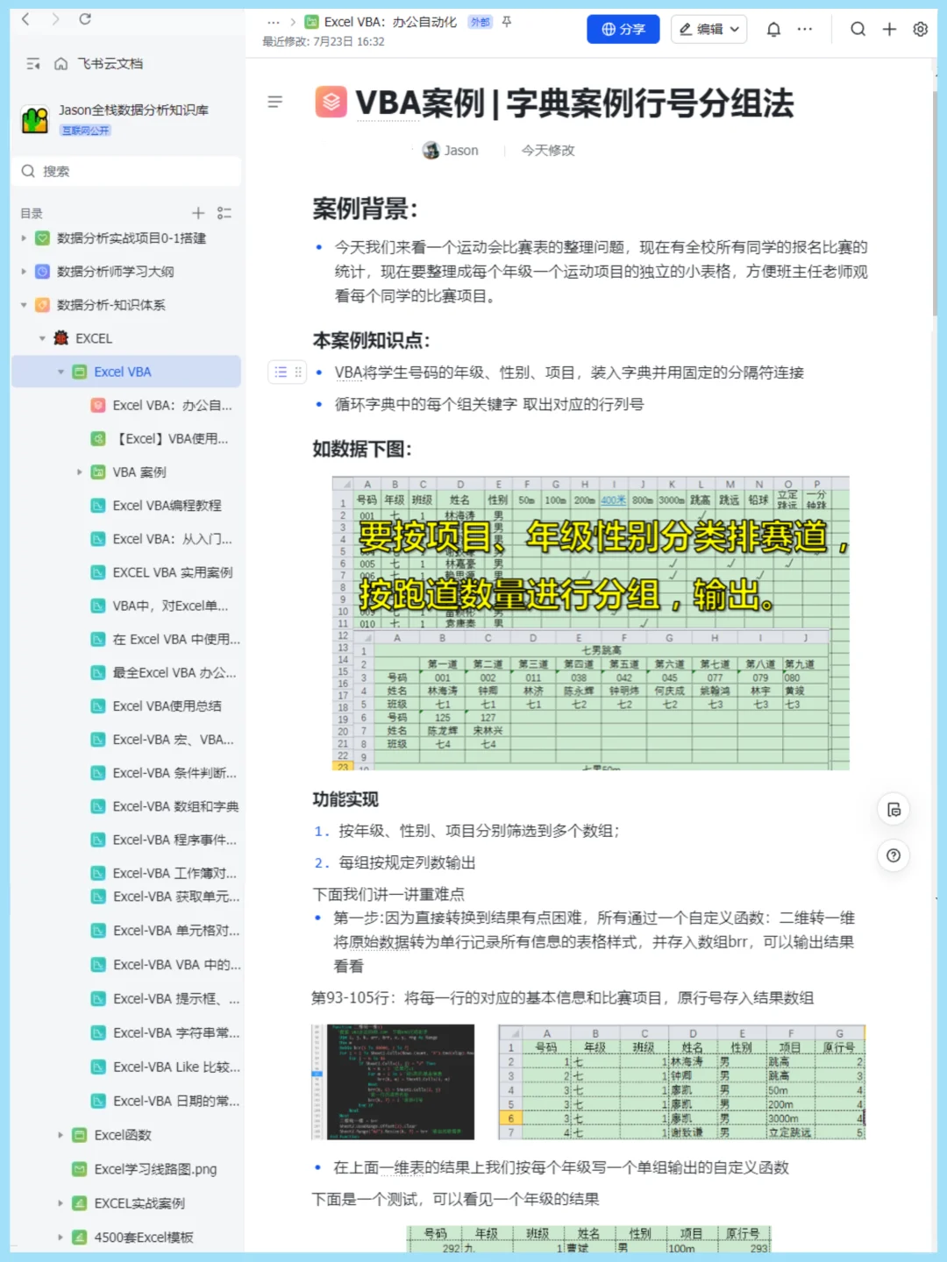Click the blue 分享 share button
This screenshot has height=1262, width=947.
(x=623, y=29)
